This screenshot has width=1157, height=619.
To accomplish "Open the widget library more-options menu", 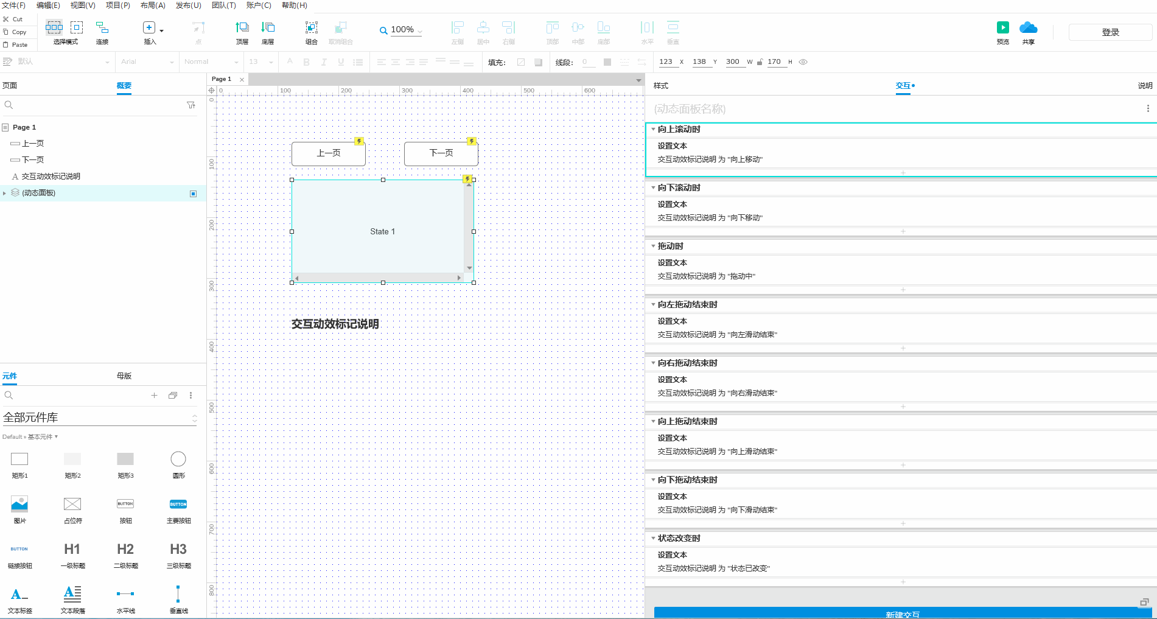I will point(191,395).
